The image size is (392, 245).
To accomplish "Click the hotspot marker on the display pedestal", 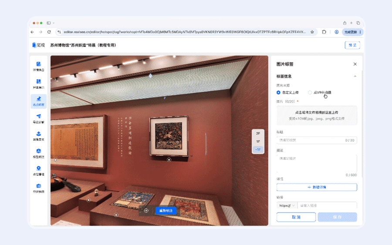I will click(88, 200).
